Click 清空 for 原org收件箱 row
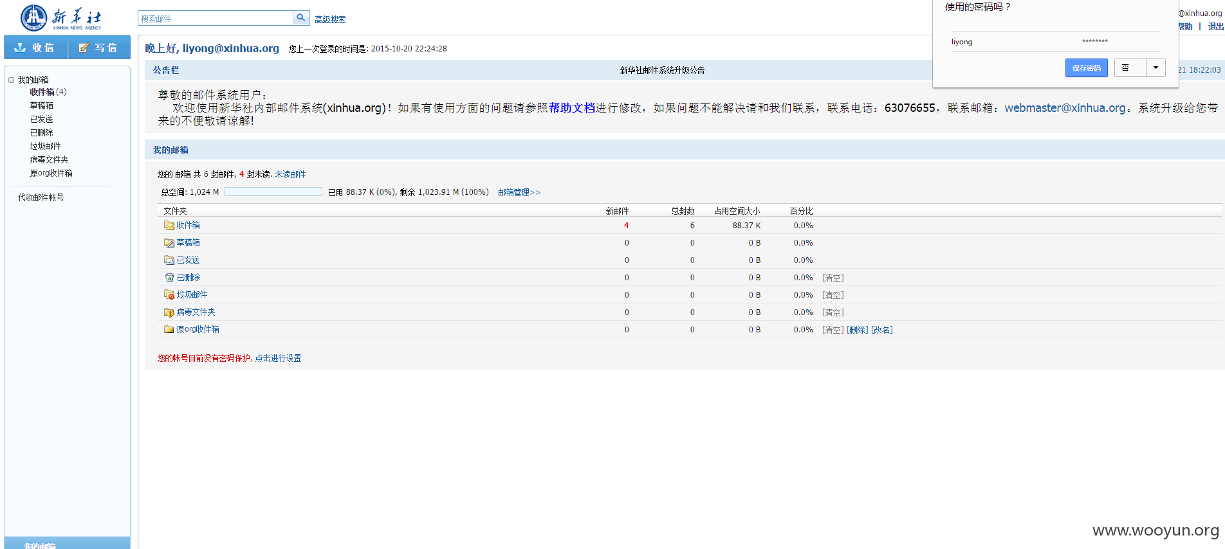1225x549 pixels. tap(833, 330)
